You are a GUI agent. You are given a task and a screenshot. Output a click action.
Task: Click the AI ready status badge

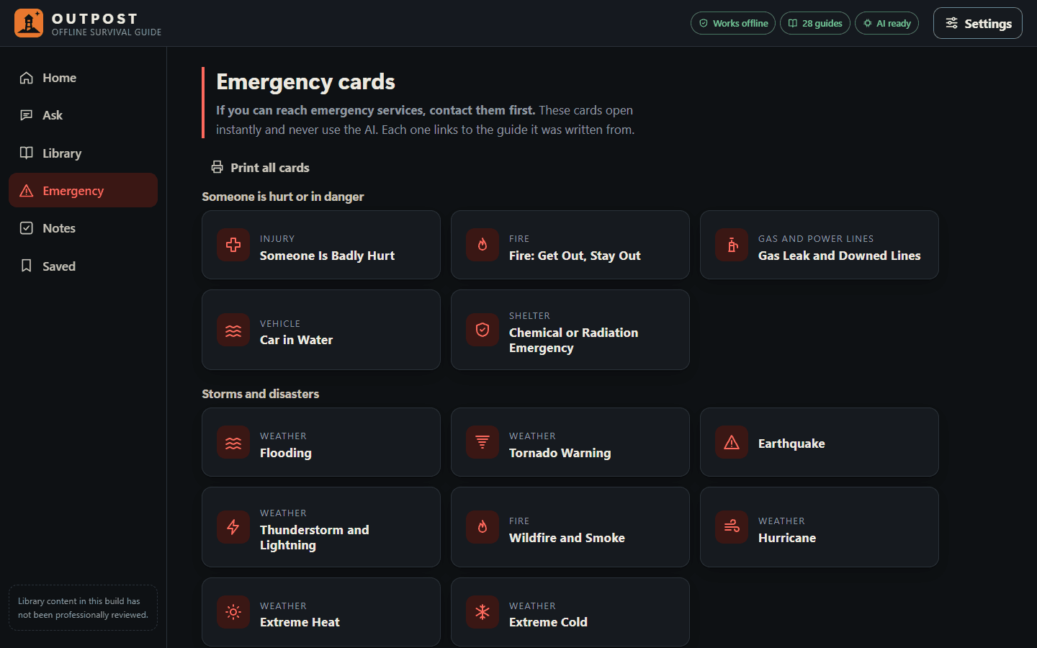coord(886,23)
